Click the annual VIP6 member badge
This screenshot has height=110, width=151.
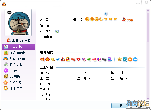pos(128,19)
